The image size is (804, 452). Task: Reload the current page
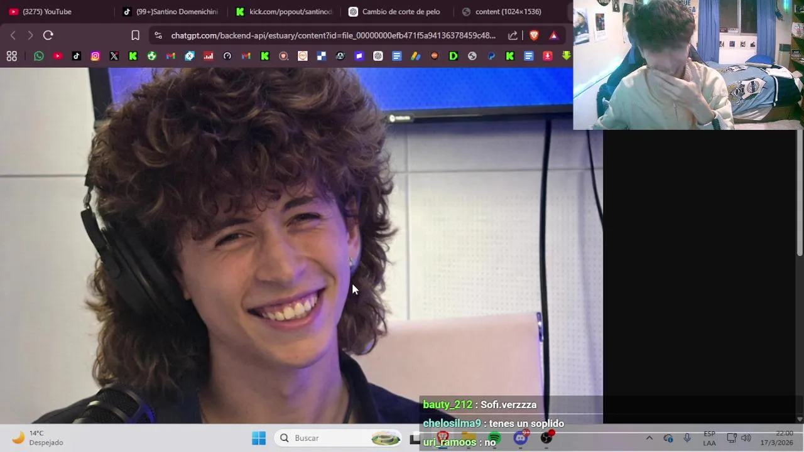tap(48, 35)
